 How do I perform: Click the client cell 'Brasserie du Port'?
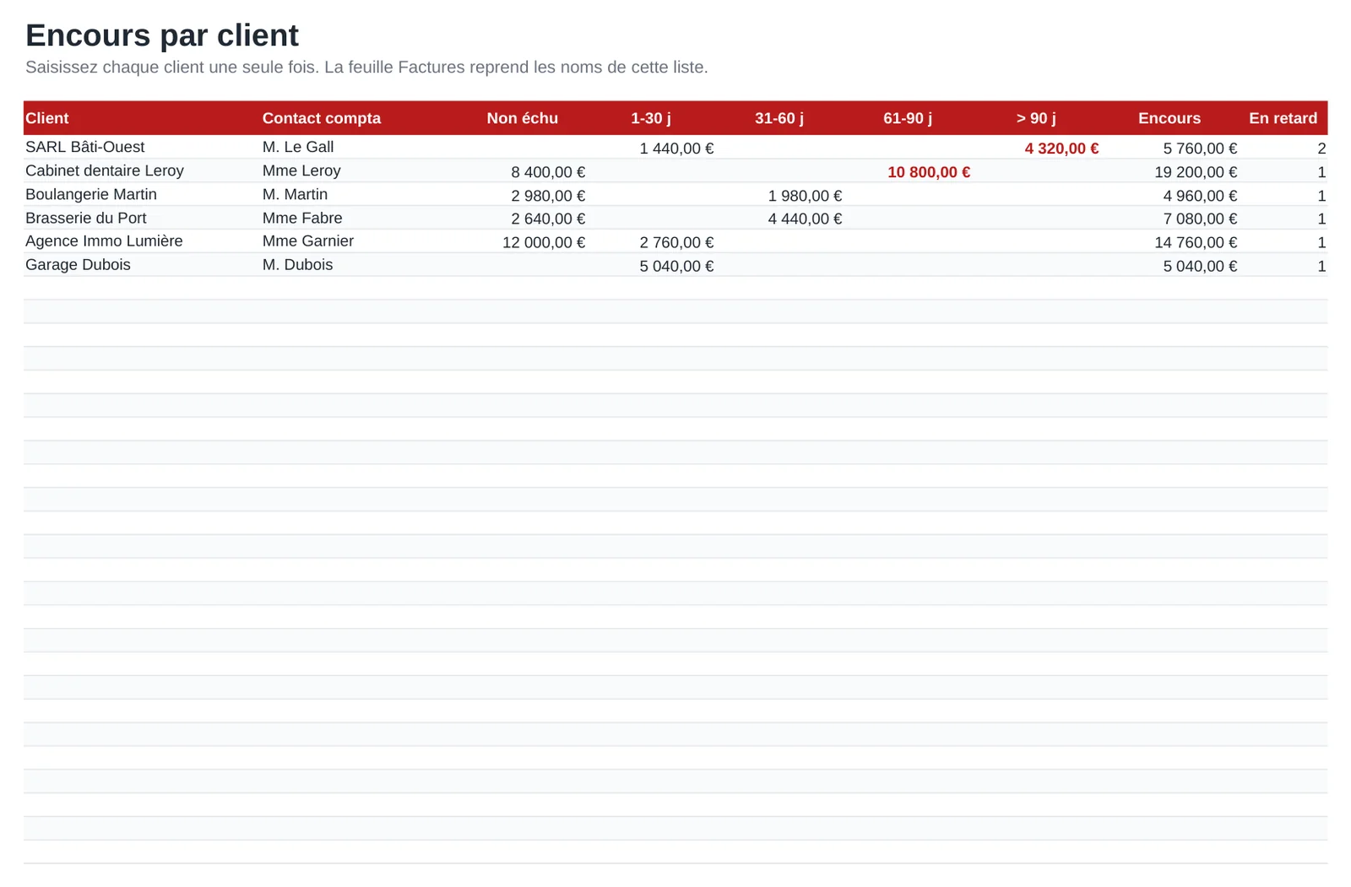point(86,218)
